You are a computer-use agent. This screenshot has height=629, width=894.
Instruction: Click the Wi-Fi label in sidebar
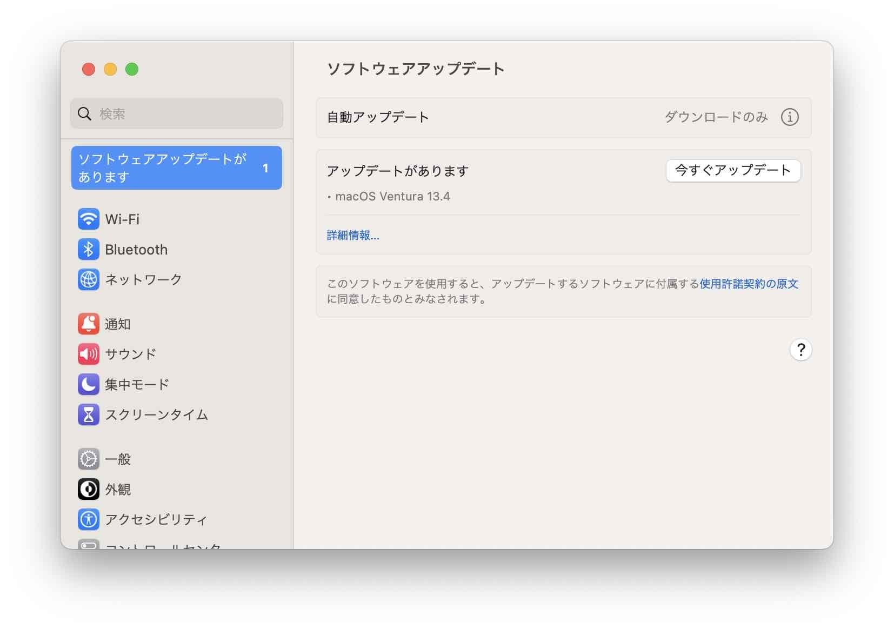pos(122,219)
